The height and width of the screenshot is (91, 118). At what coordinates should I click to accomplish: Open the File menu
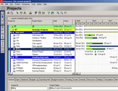tap(2, 4)
